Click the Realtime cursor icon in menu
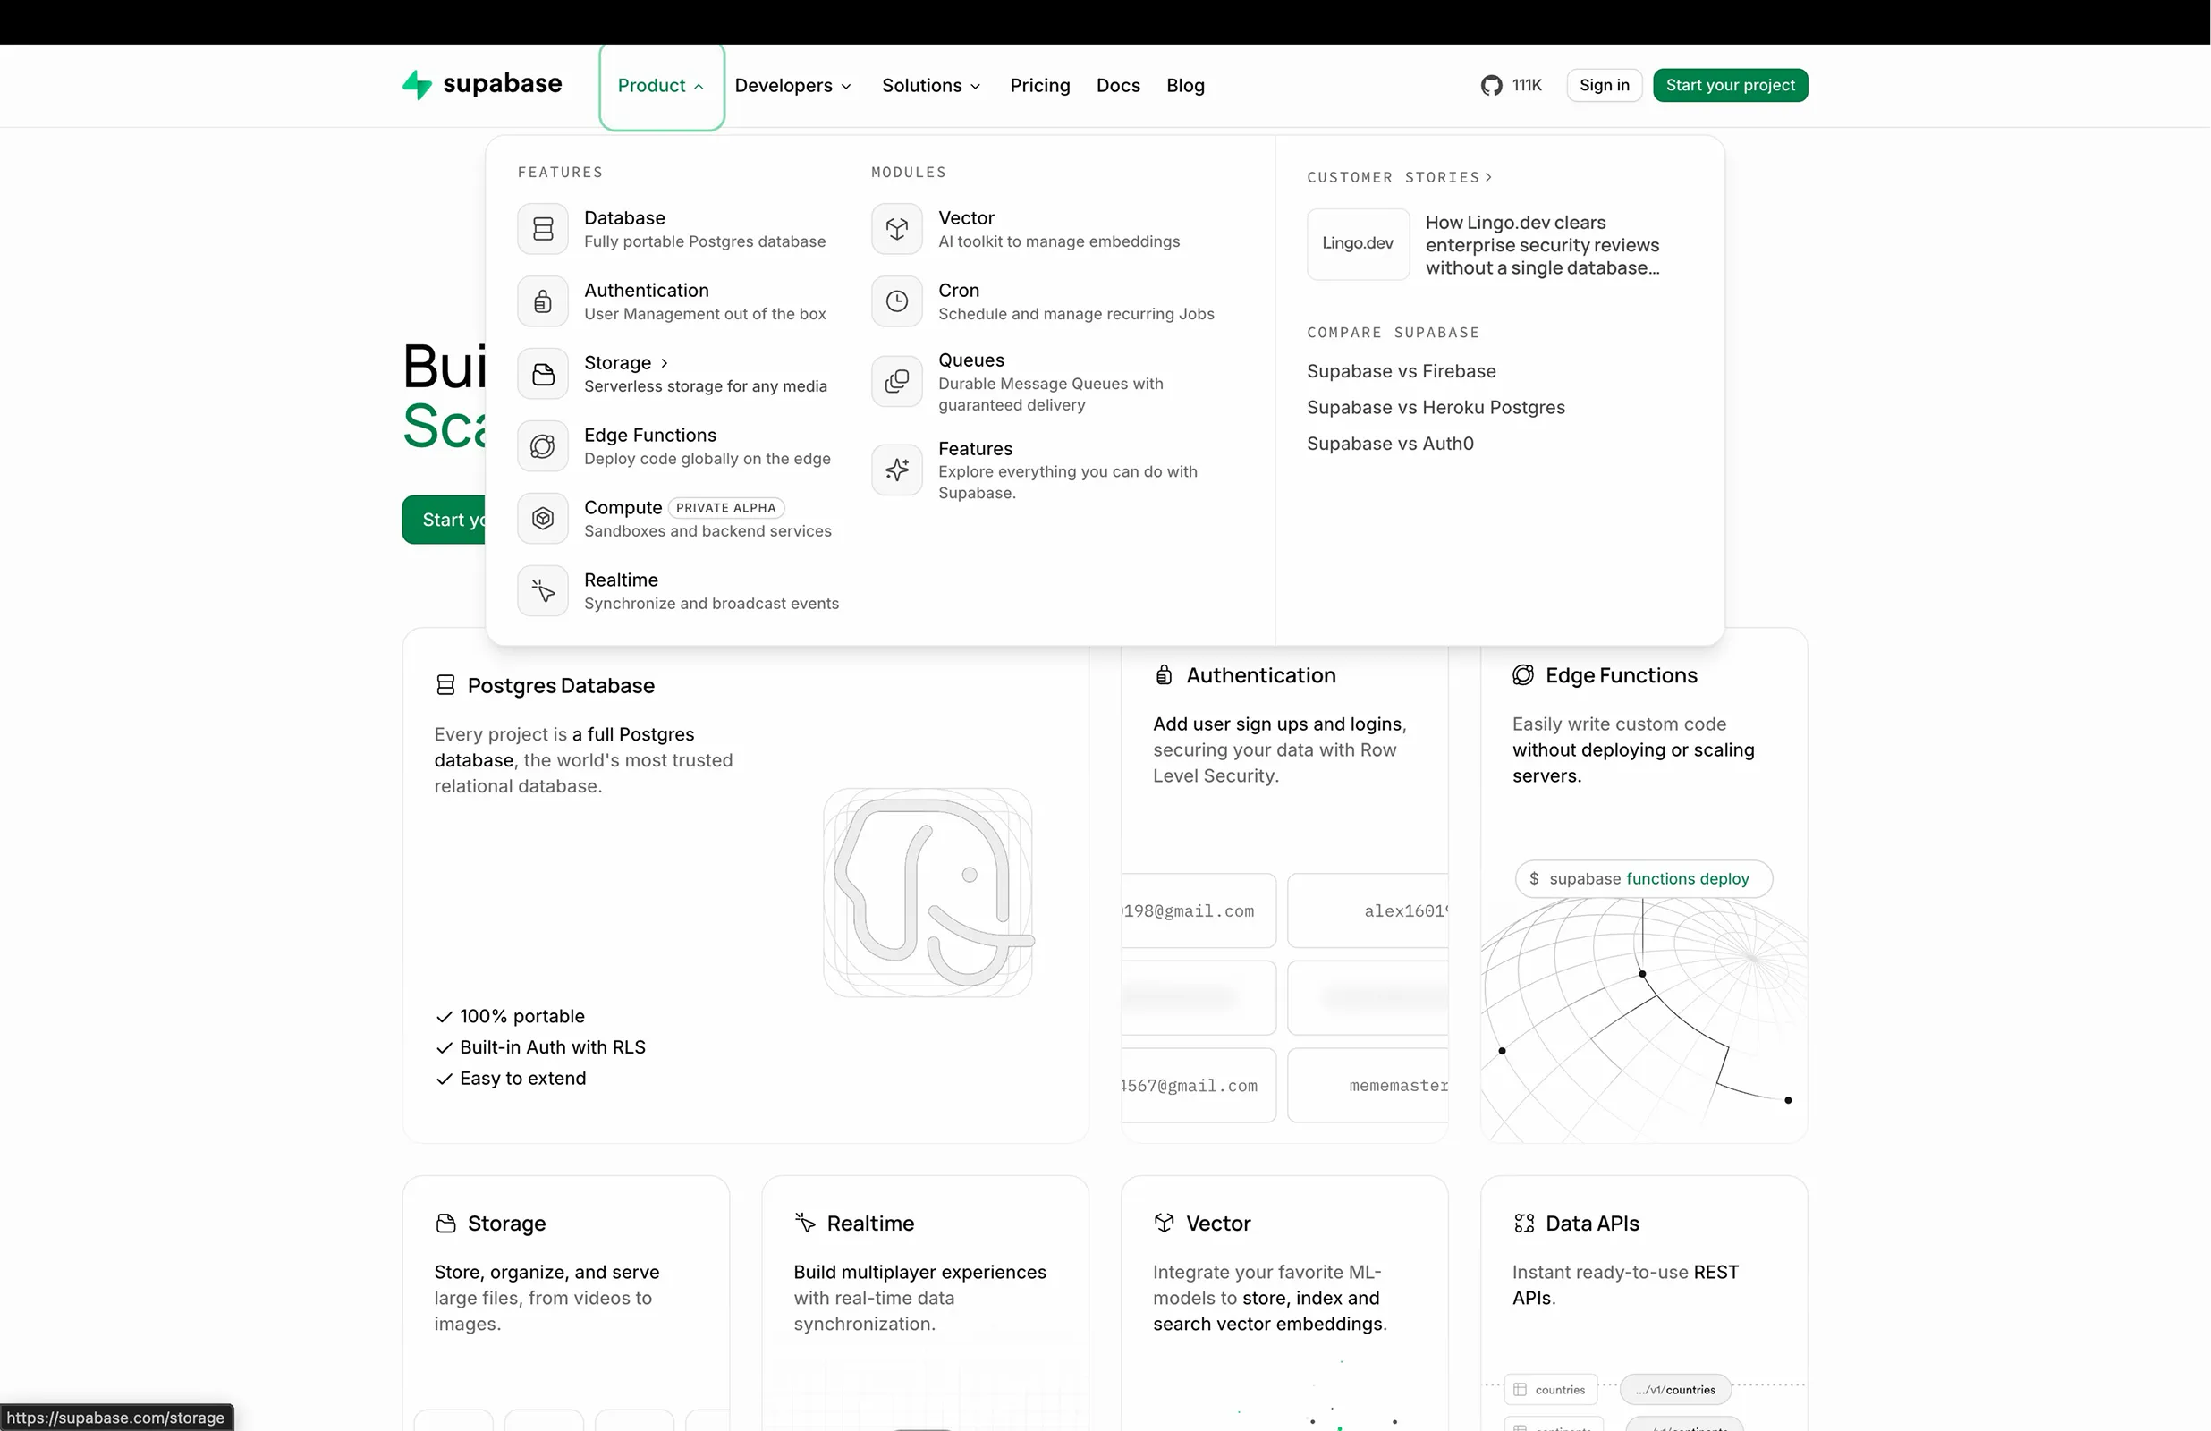Image resolution: width=2211 pixels, height=1431 pixels. click(x=543, y=591)
